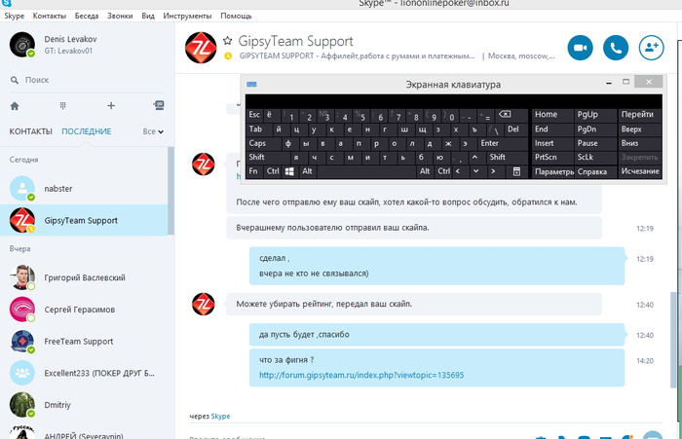
Task: Select GipsyTeam Support in recent list
Action: pos(84,220)
